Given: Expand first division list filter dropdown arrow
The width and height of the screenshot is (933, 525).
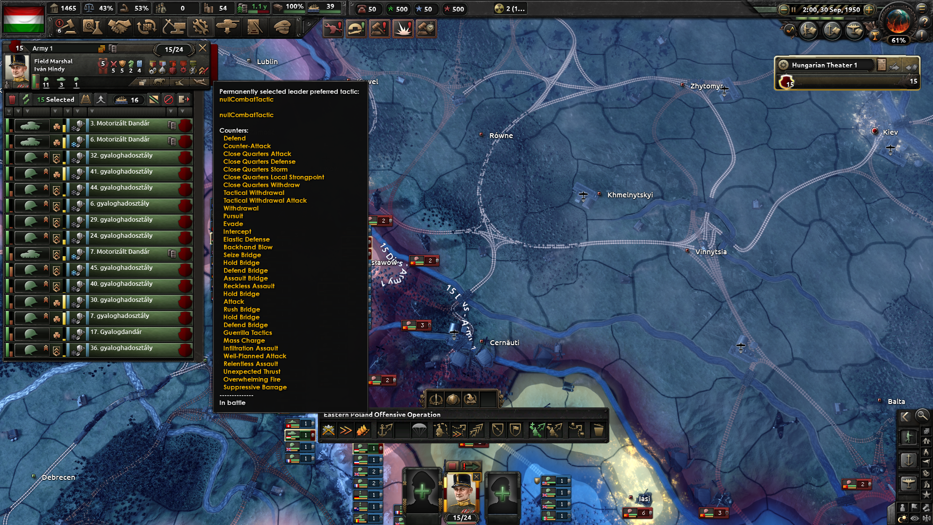Looking at the screenshot, I should click(x=9, y=112).
